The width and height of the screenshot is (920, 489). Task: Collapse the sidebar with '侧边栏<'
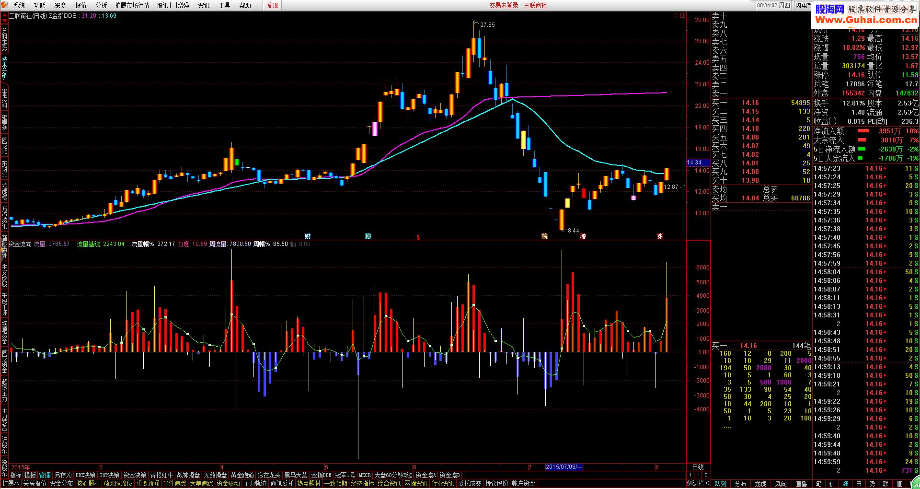[699, 484]
